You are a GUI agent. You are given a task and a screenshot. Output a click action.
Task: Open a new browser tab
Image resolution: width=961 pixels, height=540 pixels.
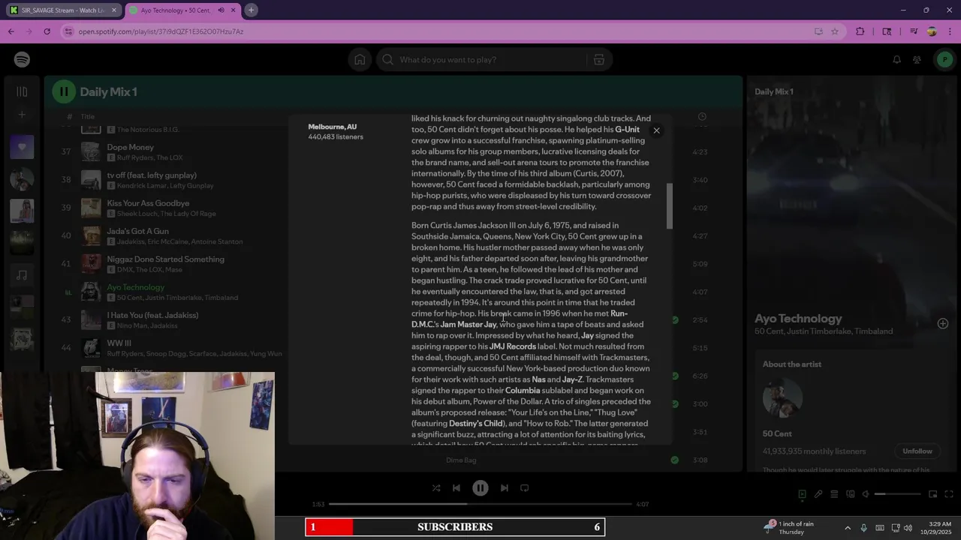pos(251,10)
